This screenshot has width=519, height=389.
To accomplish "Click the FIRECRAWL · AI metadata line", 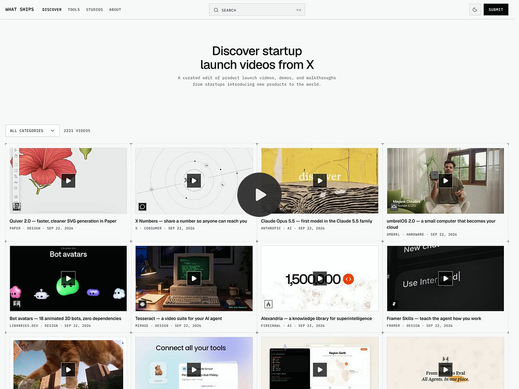I will click(293, 326).
